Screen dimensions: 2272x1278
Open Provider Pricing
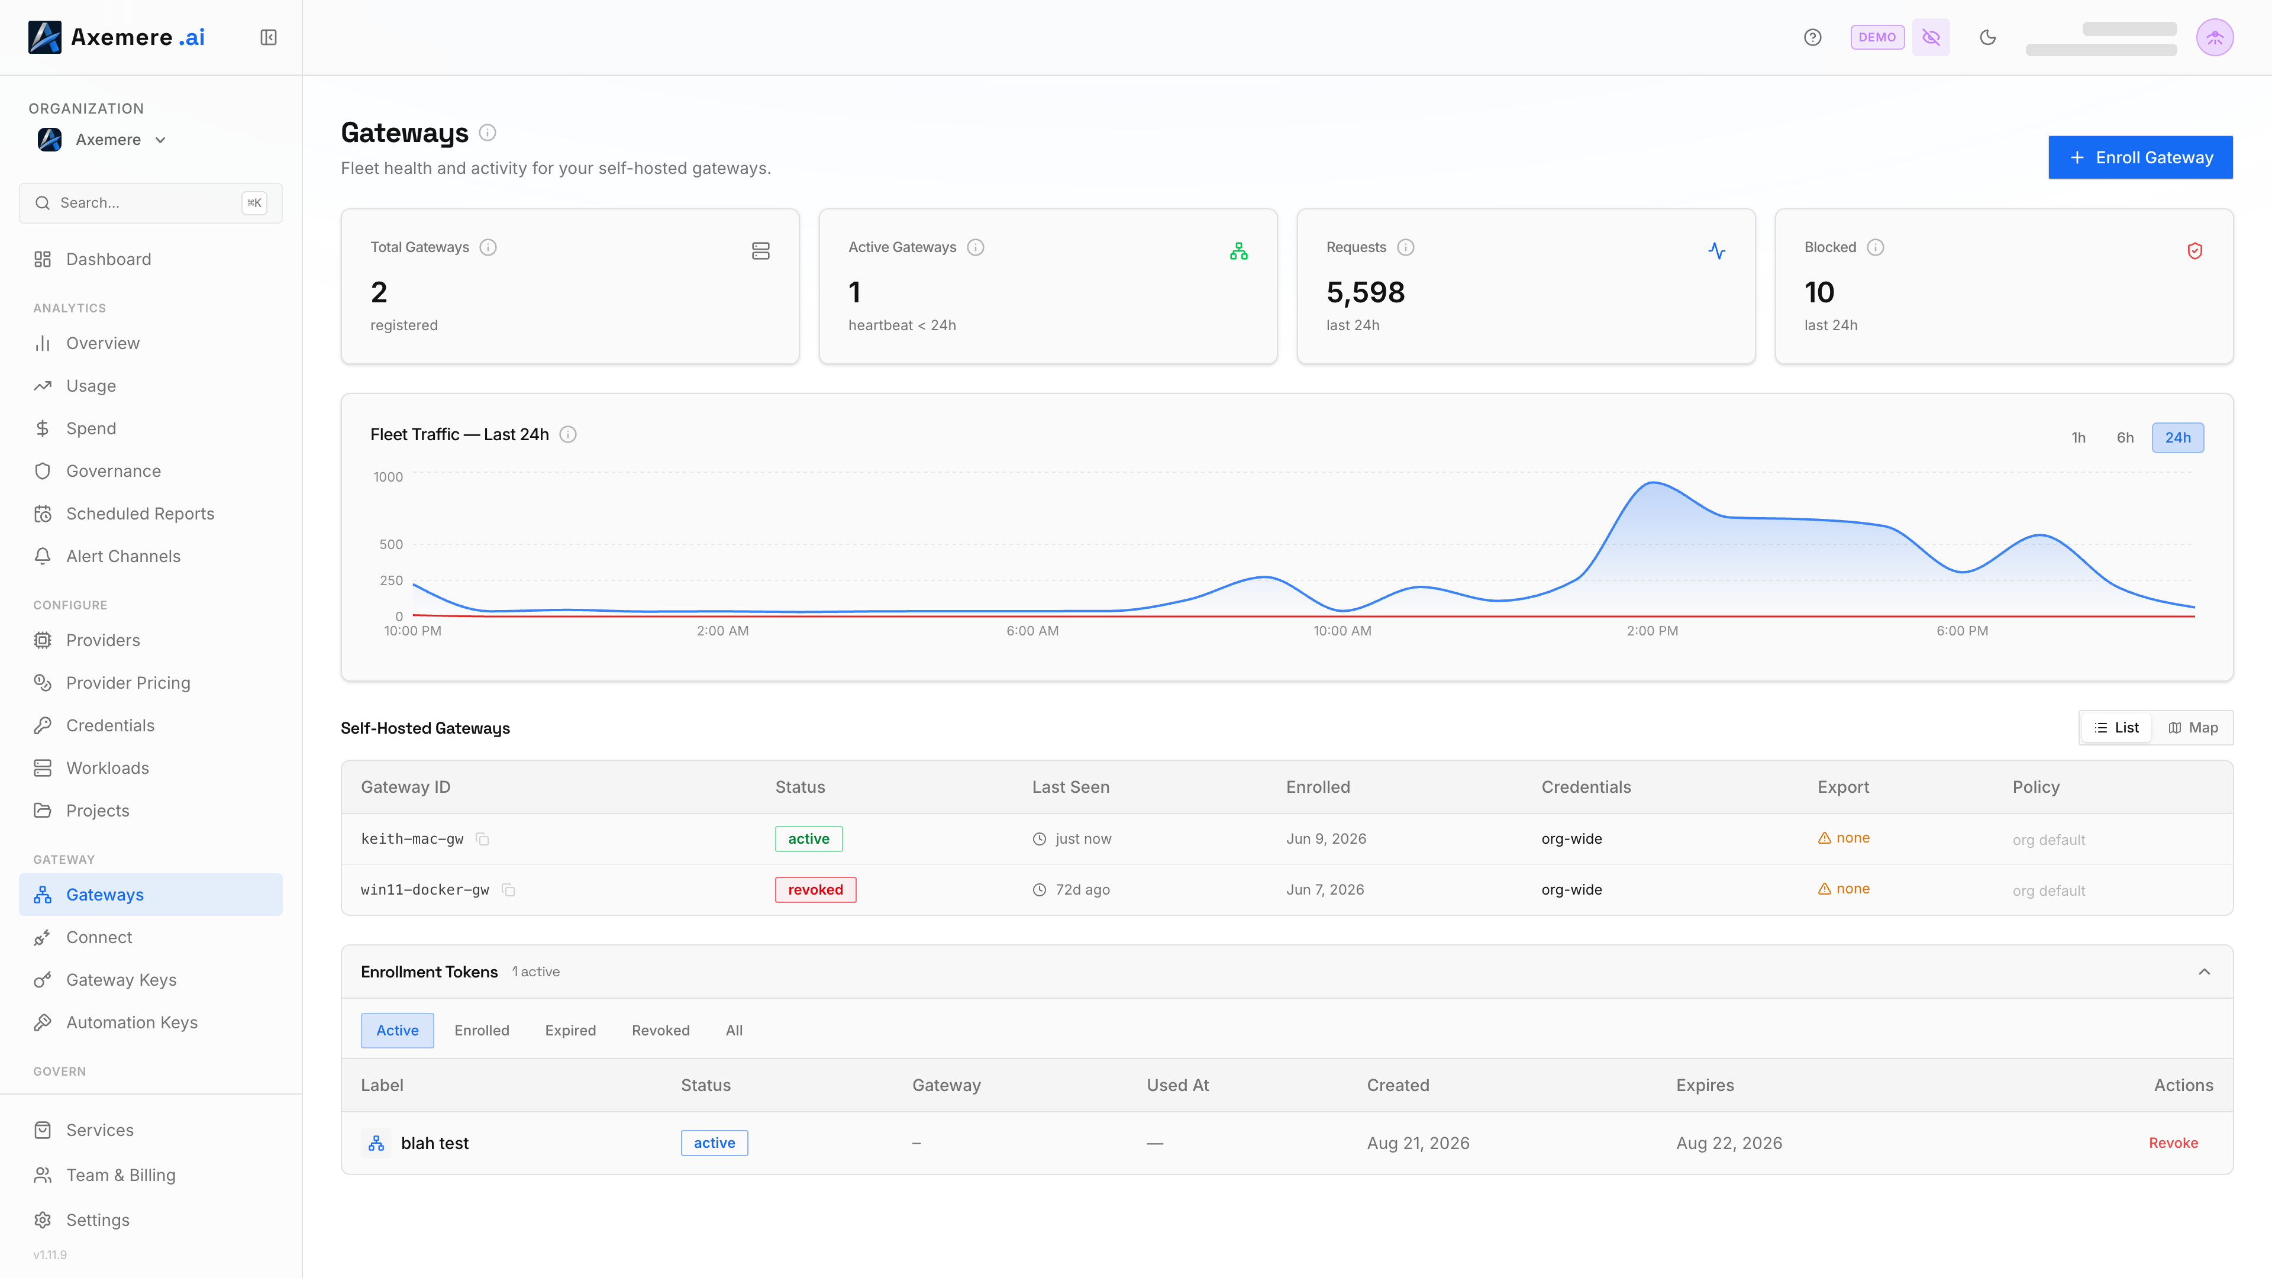click(x=151, y=683)
